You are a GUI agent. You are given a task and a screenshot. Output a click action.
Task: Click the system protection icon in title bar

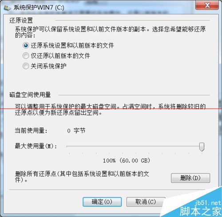coord(7,8)
